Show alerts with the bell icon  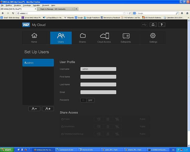(153, 25)
